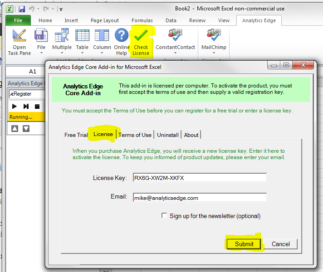Switch to the Insert ribbon tab

[x=71, y=20]
